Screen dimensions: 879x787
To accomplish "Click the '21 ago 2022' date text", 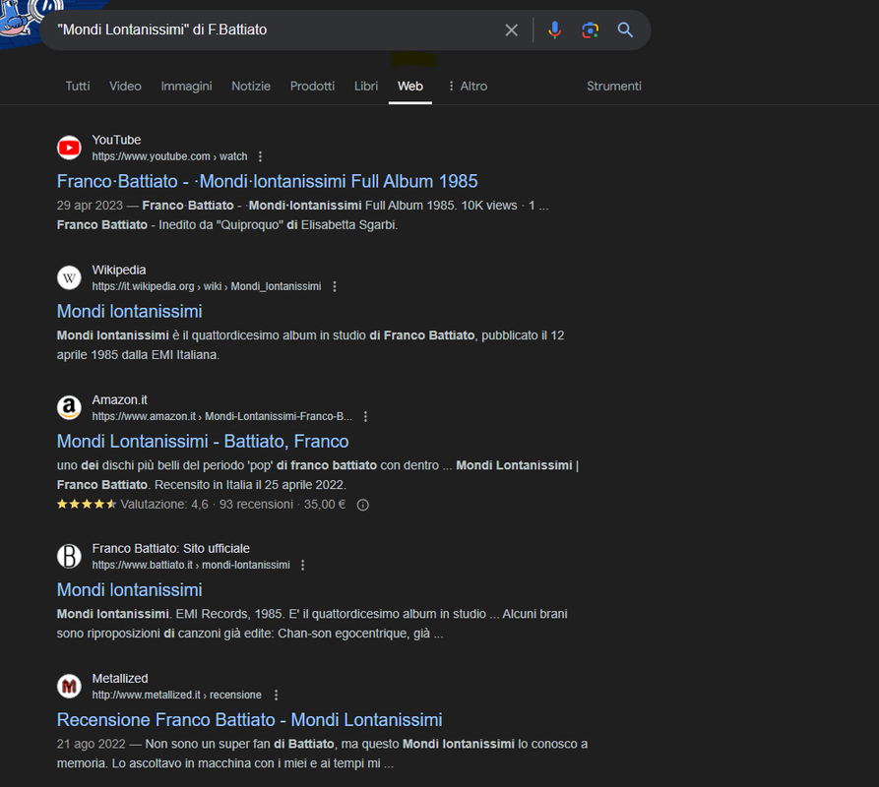I will 91,745.
